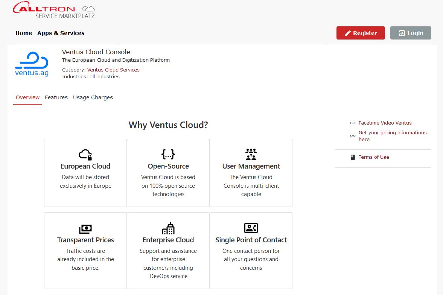Click link icon beside pricing informations
This screenshot has width=443, height=295.
[x=353, y=136]
